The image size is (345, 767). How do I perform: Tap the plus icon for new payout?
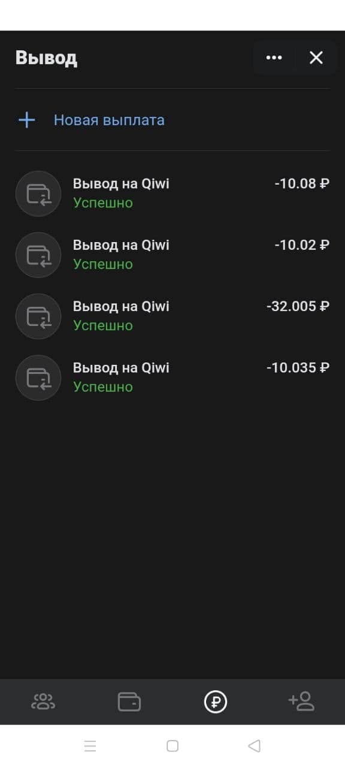click(x=26, y=120)
